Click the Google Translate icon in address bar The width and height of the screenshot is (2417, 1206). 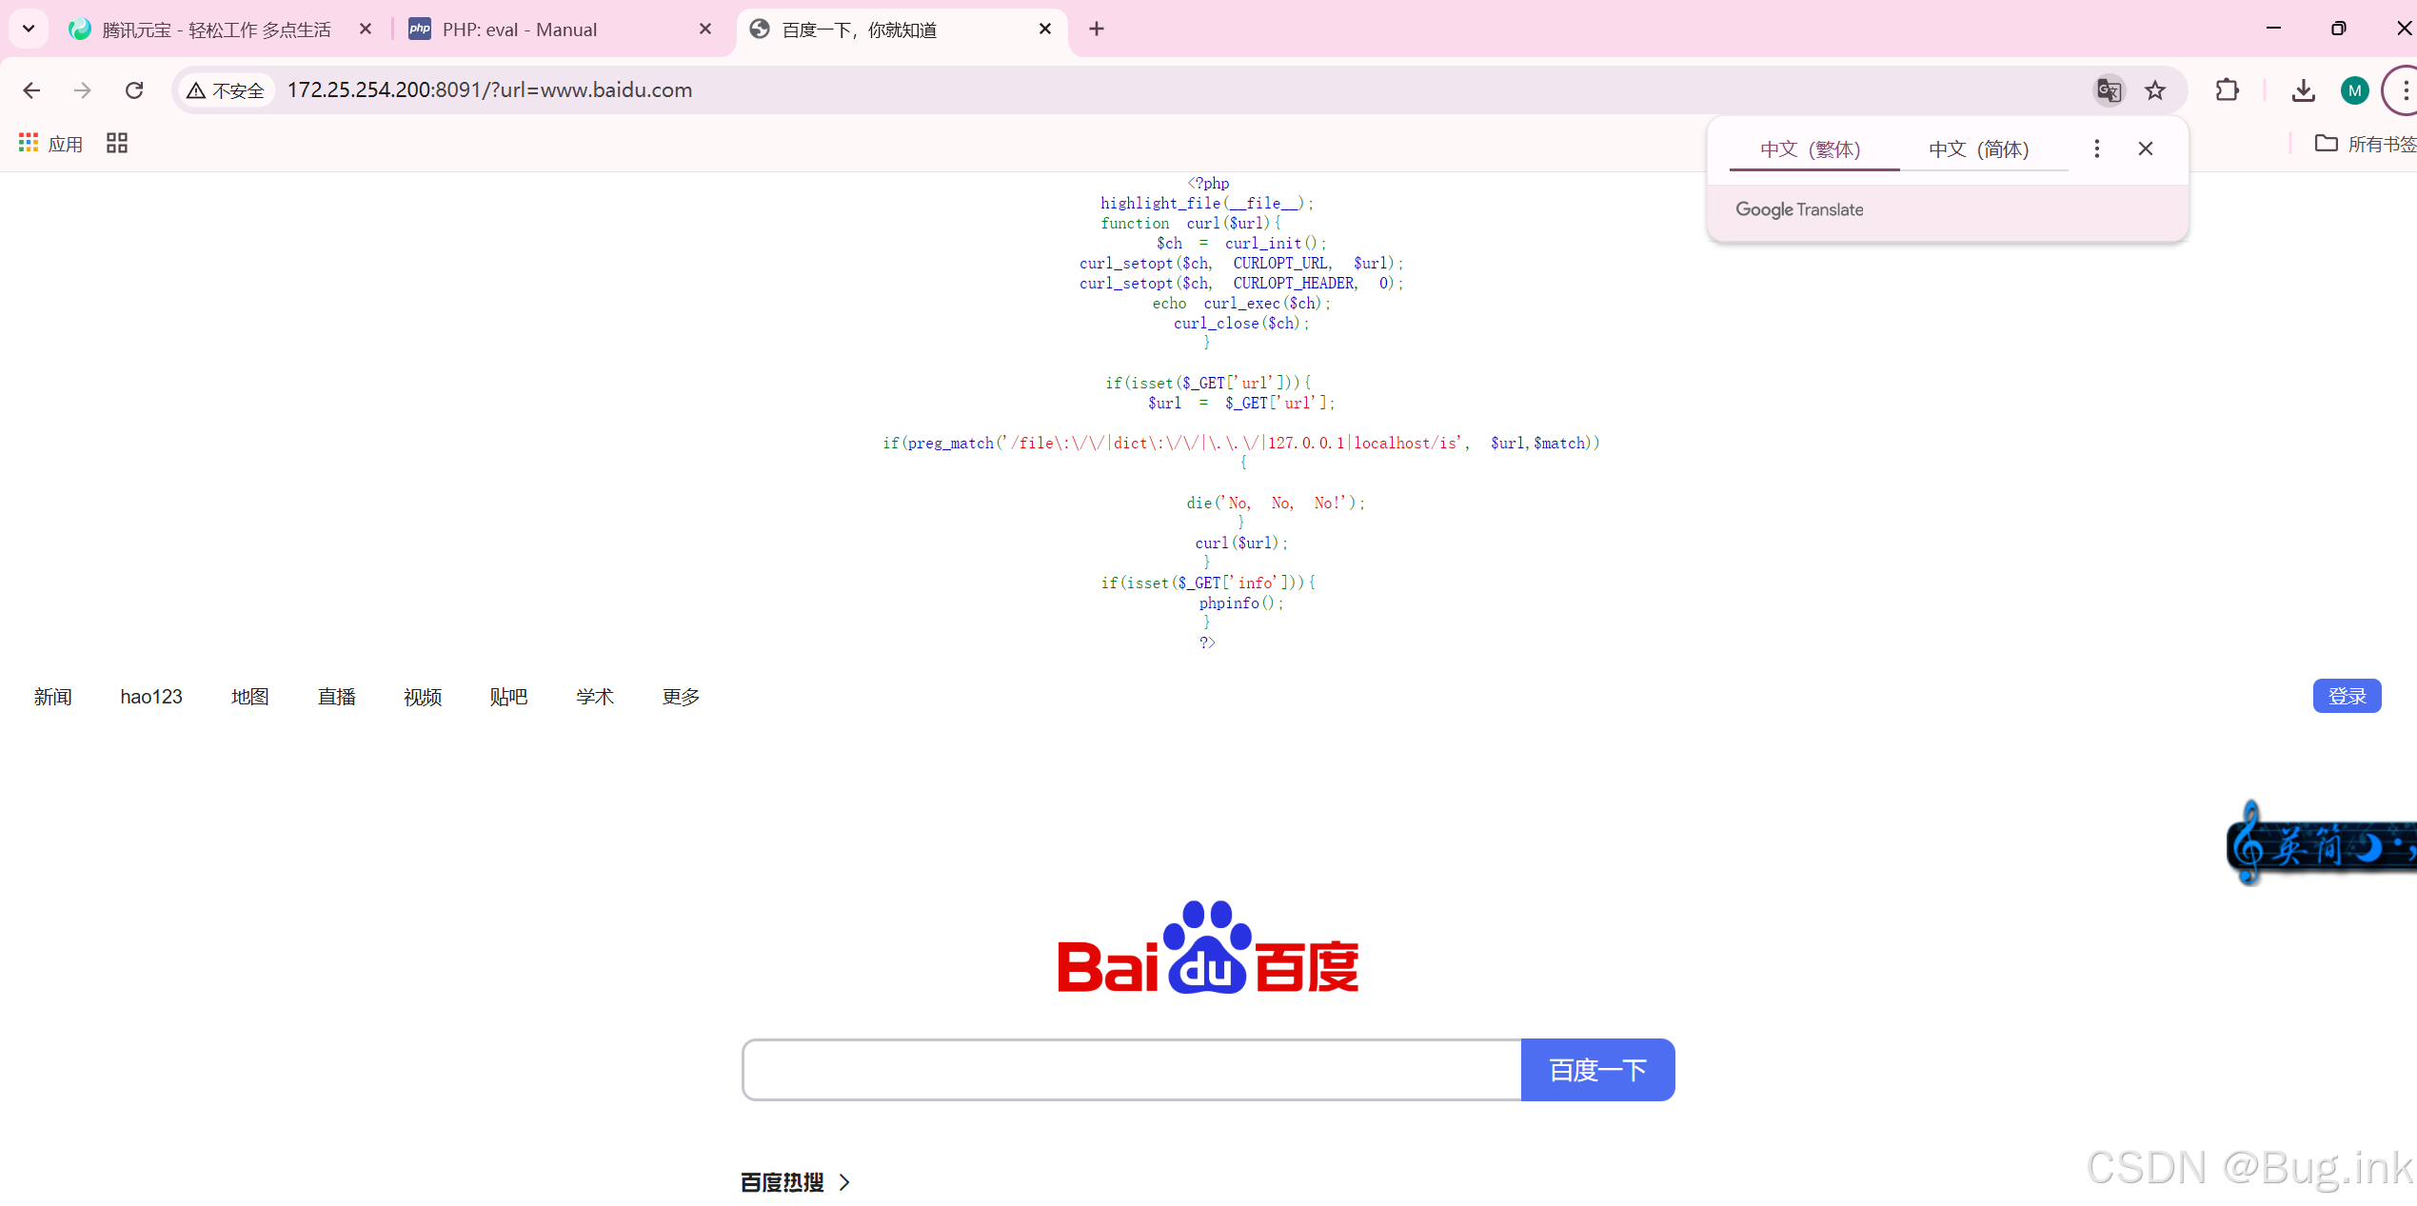pos(2109,90)
